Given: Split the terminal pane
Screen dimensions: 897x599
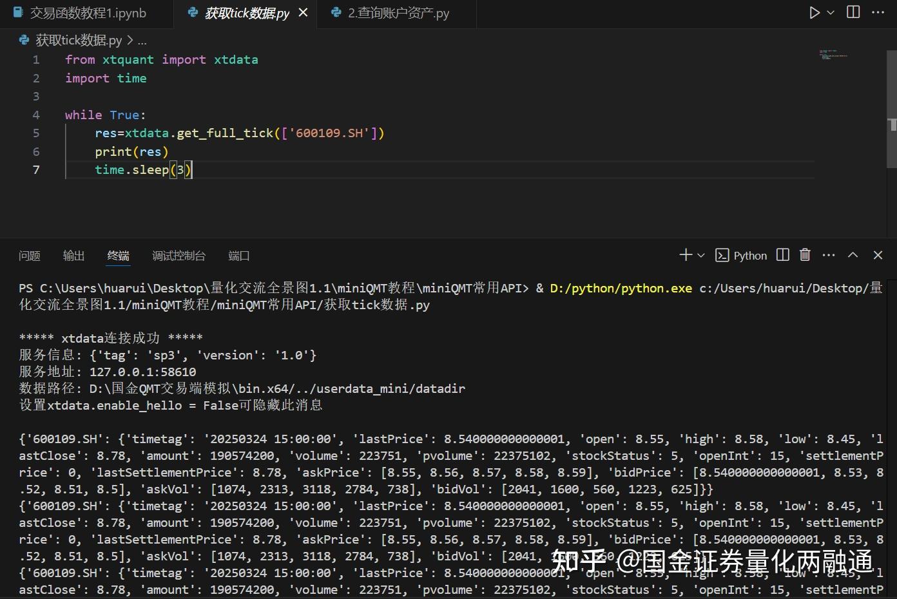Looking at the screenshot, I should 782,255.
